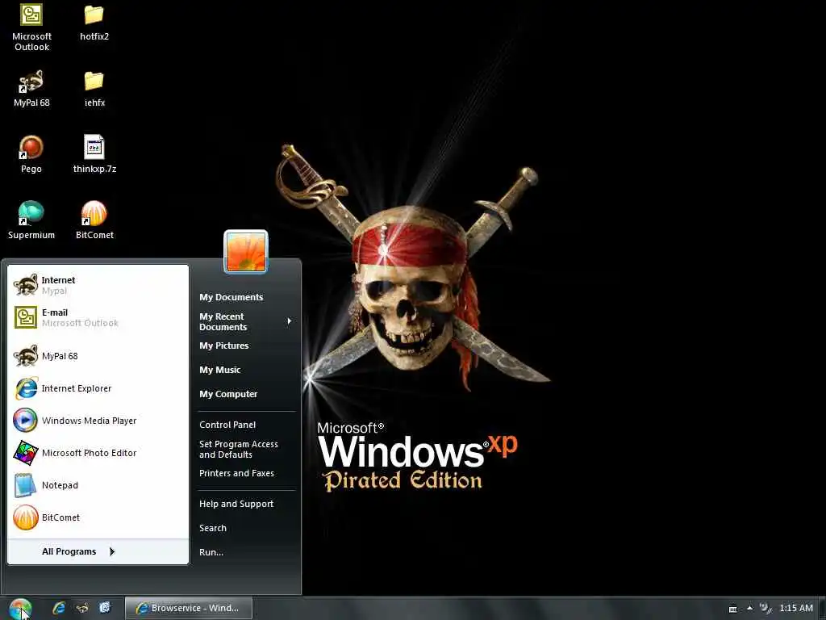Image resolution: width=826 pixels, height=620 pixels.
Task: Switch to Browservice taskbar window button
Action: (x=189, y=608)
